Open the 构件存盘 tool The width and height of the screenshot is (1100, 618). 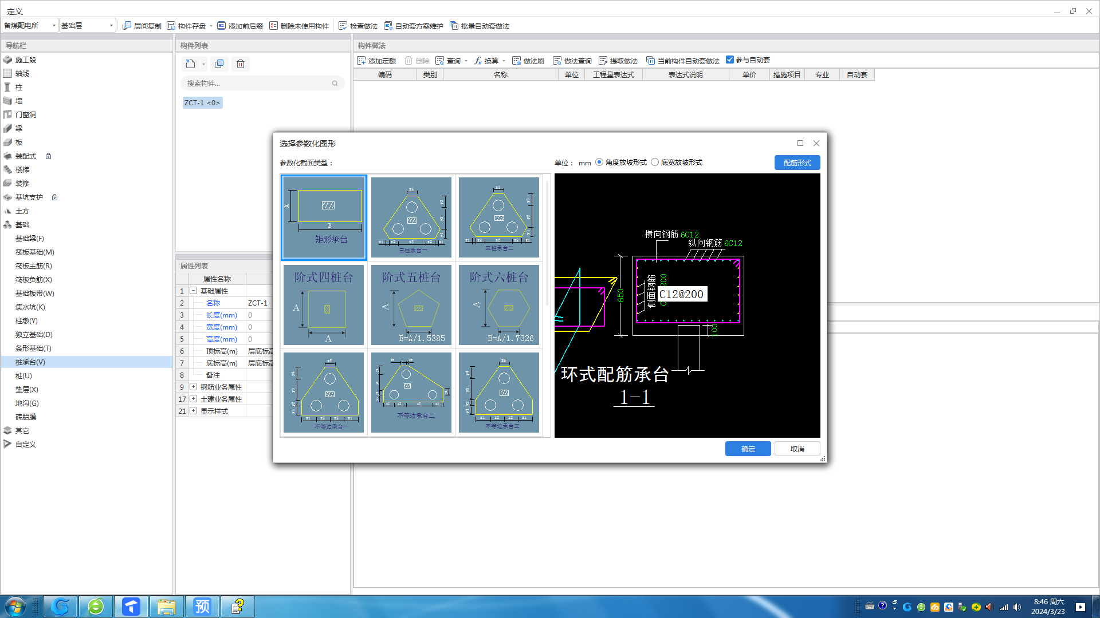(186, 26)
